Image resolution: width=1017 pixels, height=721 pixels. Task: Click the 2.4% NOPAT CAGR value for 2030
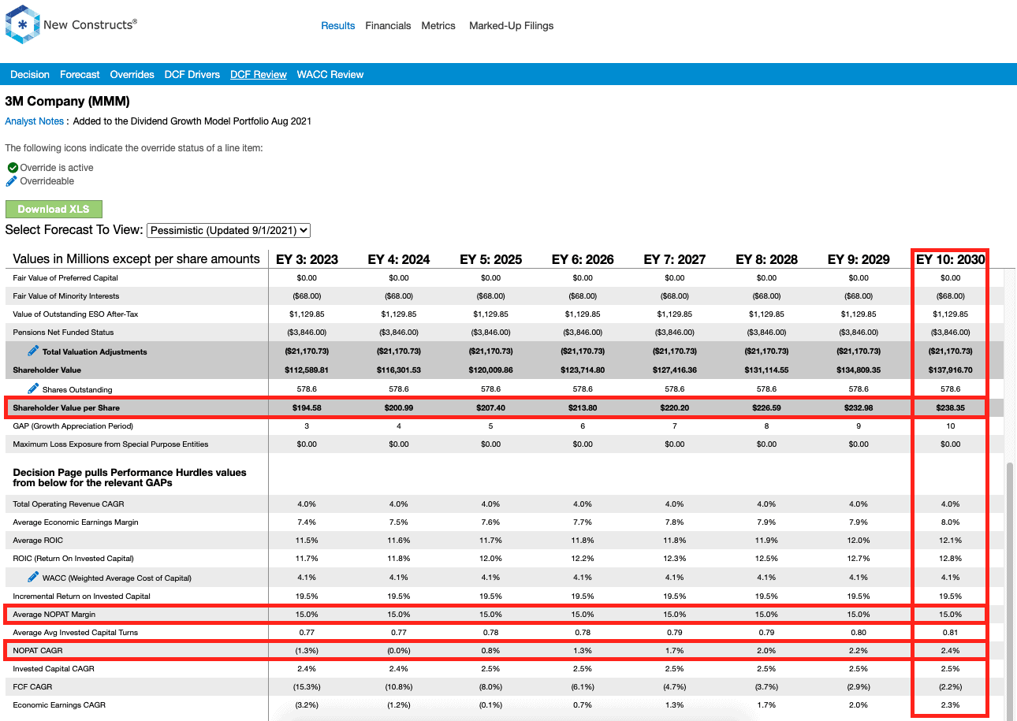(951, 650)
